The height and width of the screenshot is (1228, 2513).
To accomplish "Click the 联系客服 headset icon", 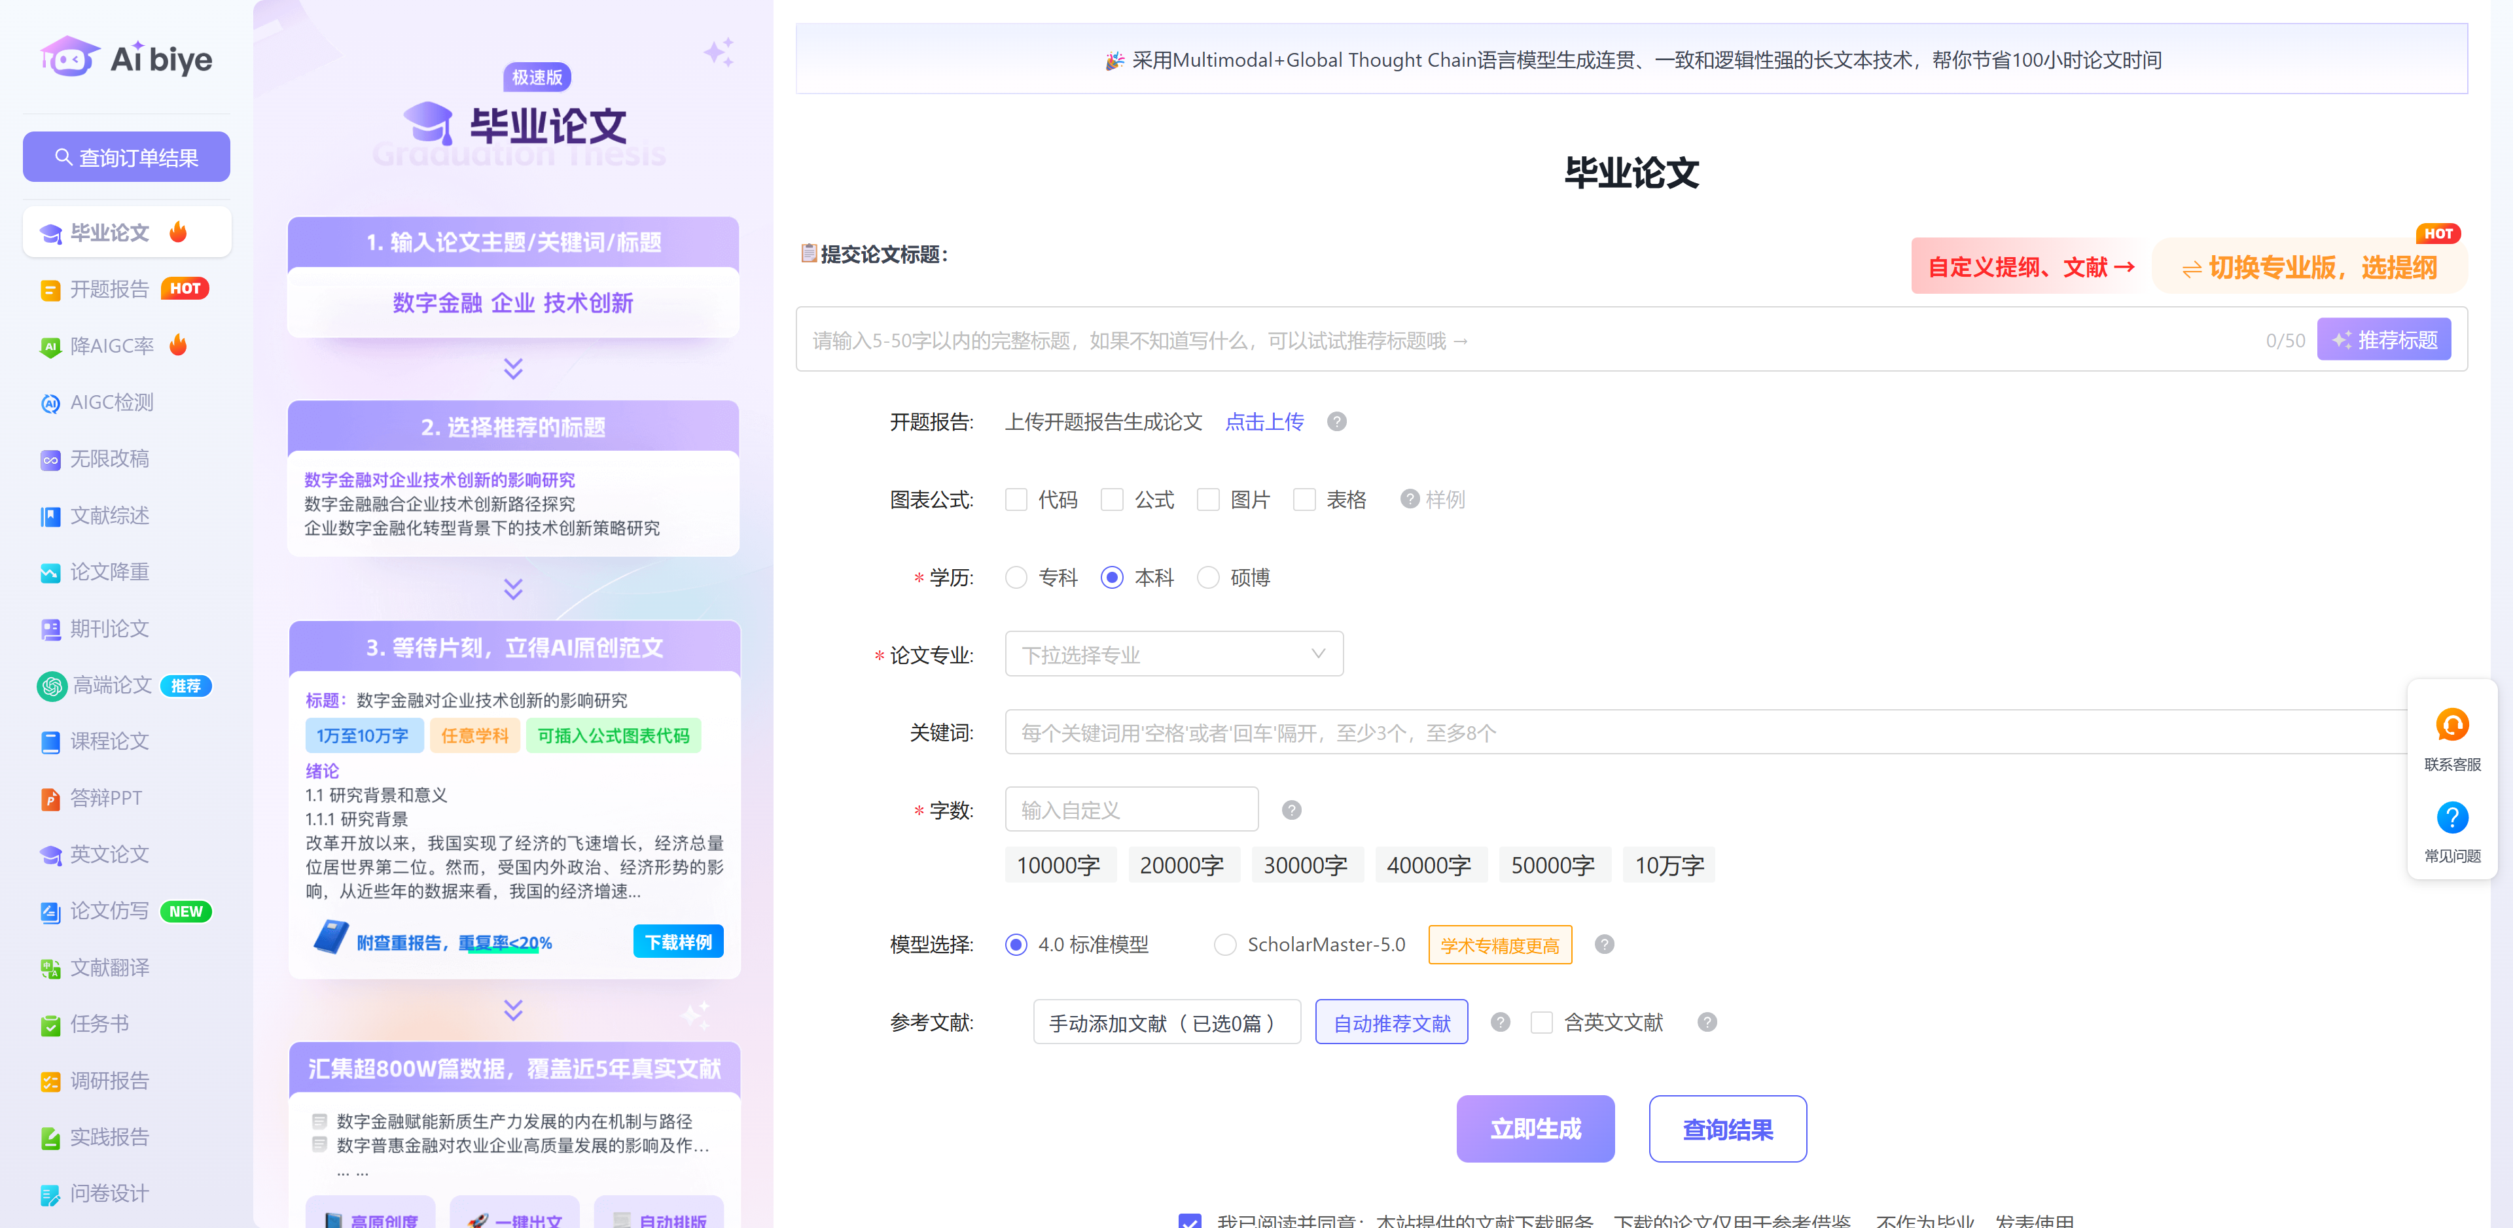I will [2451, 725].
